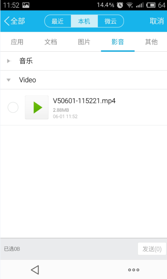Image resolution: width=167 pixels, height=279 pixels.
Task: Switch to the 微云 segment
Action: click(x=111, y=21)
